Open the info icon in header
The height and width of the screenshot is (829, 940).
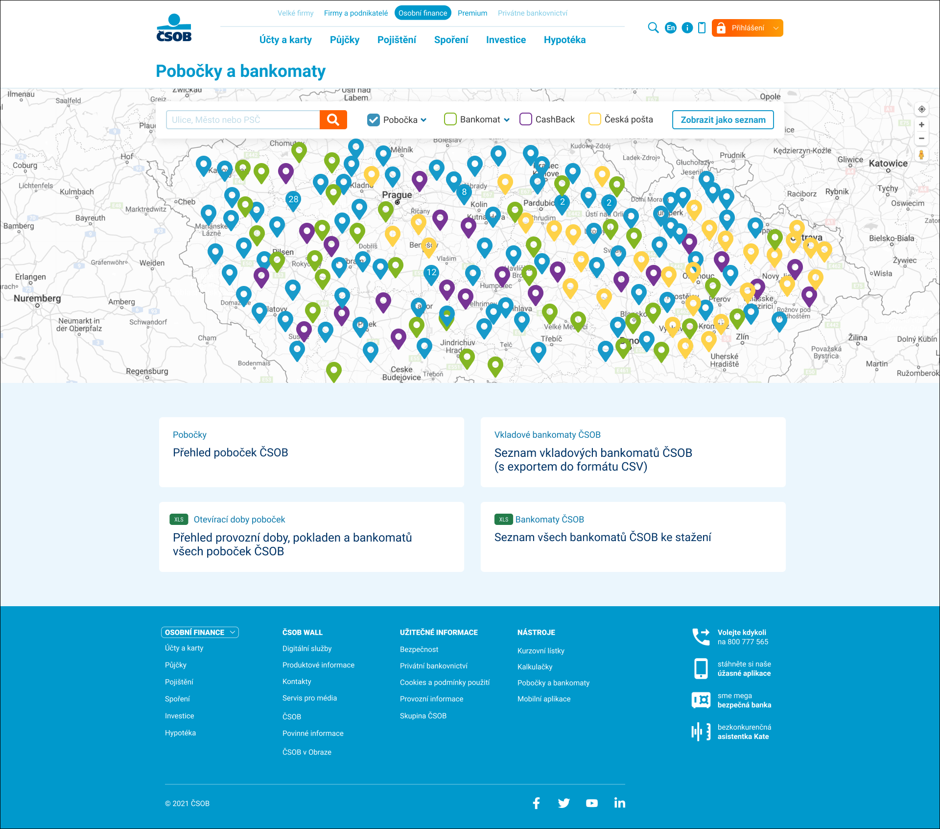click(x=687, y=28)
